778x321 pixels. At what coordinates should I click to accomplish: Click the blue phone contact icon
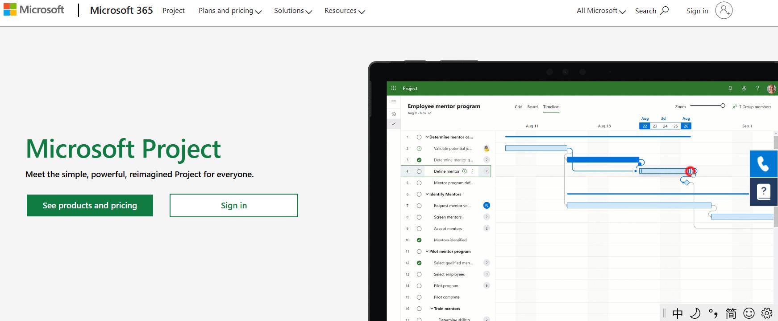(763, 164)
